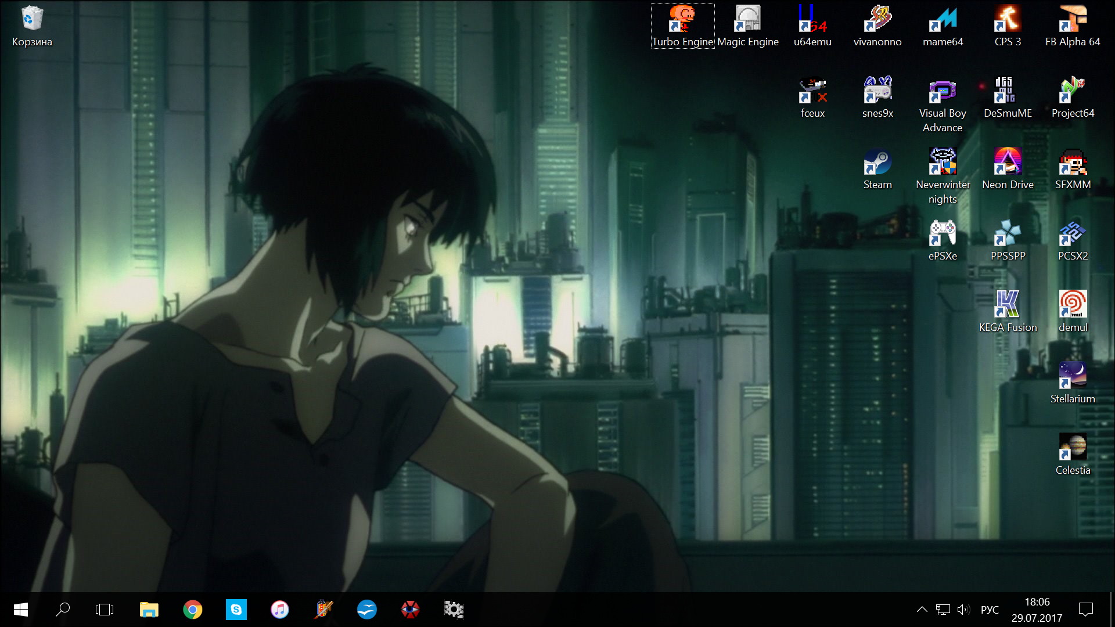Select the KEGA Fusion shortcut
Screen dimensions: 1115x627
pyautogui.click(x=1008, y=312)
